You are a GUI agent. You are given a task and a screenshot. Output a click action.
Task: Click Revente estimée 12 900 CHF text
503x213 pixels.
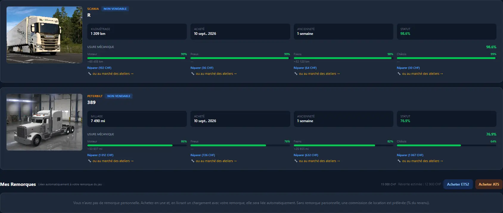420,184
